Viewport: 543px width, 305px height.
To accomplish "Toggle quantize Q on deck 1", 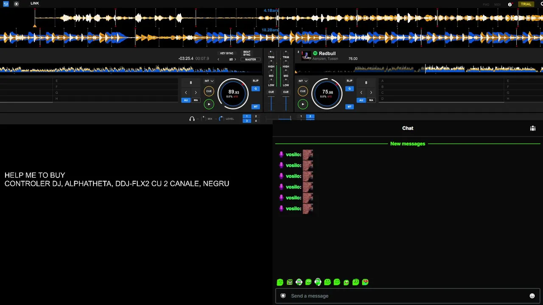I will click(x=255, y=89).
